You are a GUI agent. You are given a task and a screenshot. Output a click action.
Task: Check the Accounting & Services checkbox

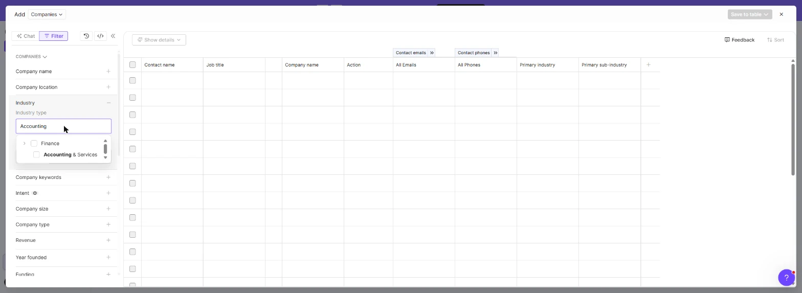(36, 154)
